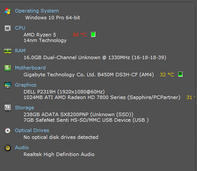Image resolution: width=197 pixels, height=171 pixels.
Task: Click the Optical Drives disc icon
Action: pos(8,131)
